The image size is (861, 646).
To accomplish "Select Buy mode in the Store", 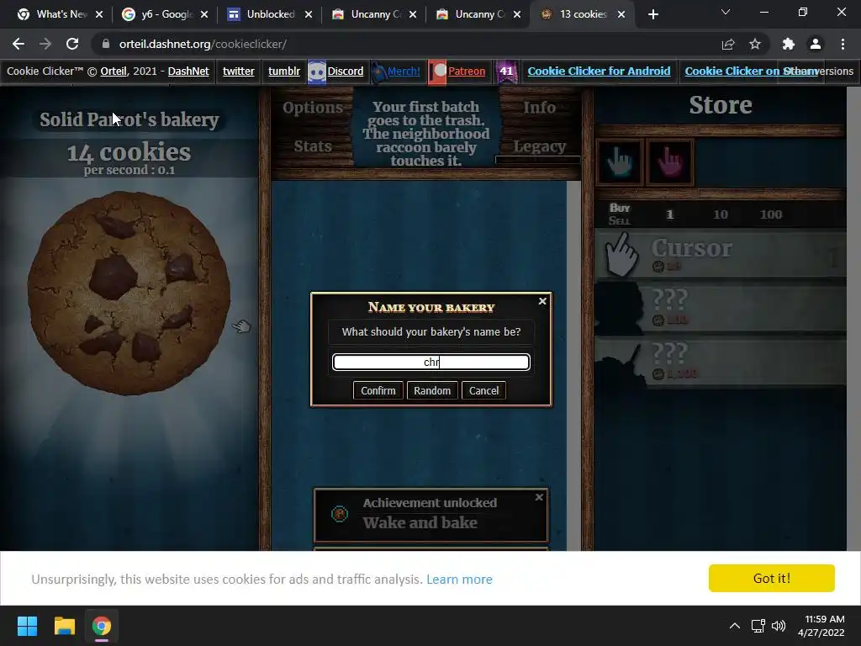I will pyautogui.click(x=620, y=208).
